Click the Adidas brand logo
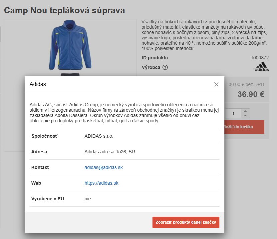This screenshot has width=277, height=239. pos(262,67)
